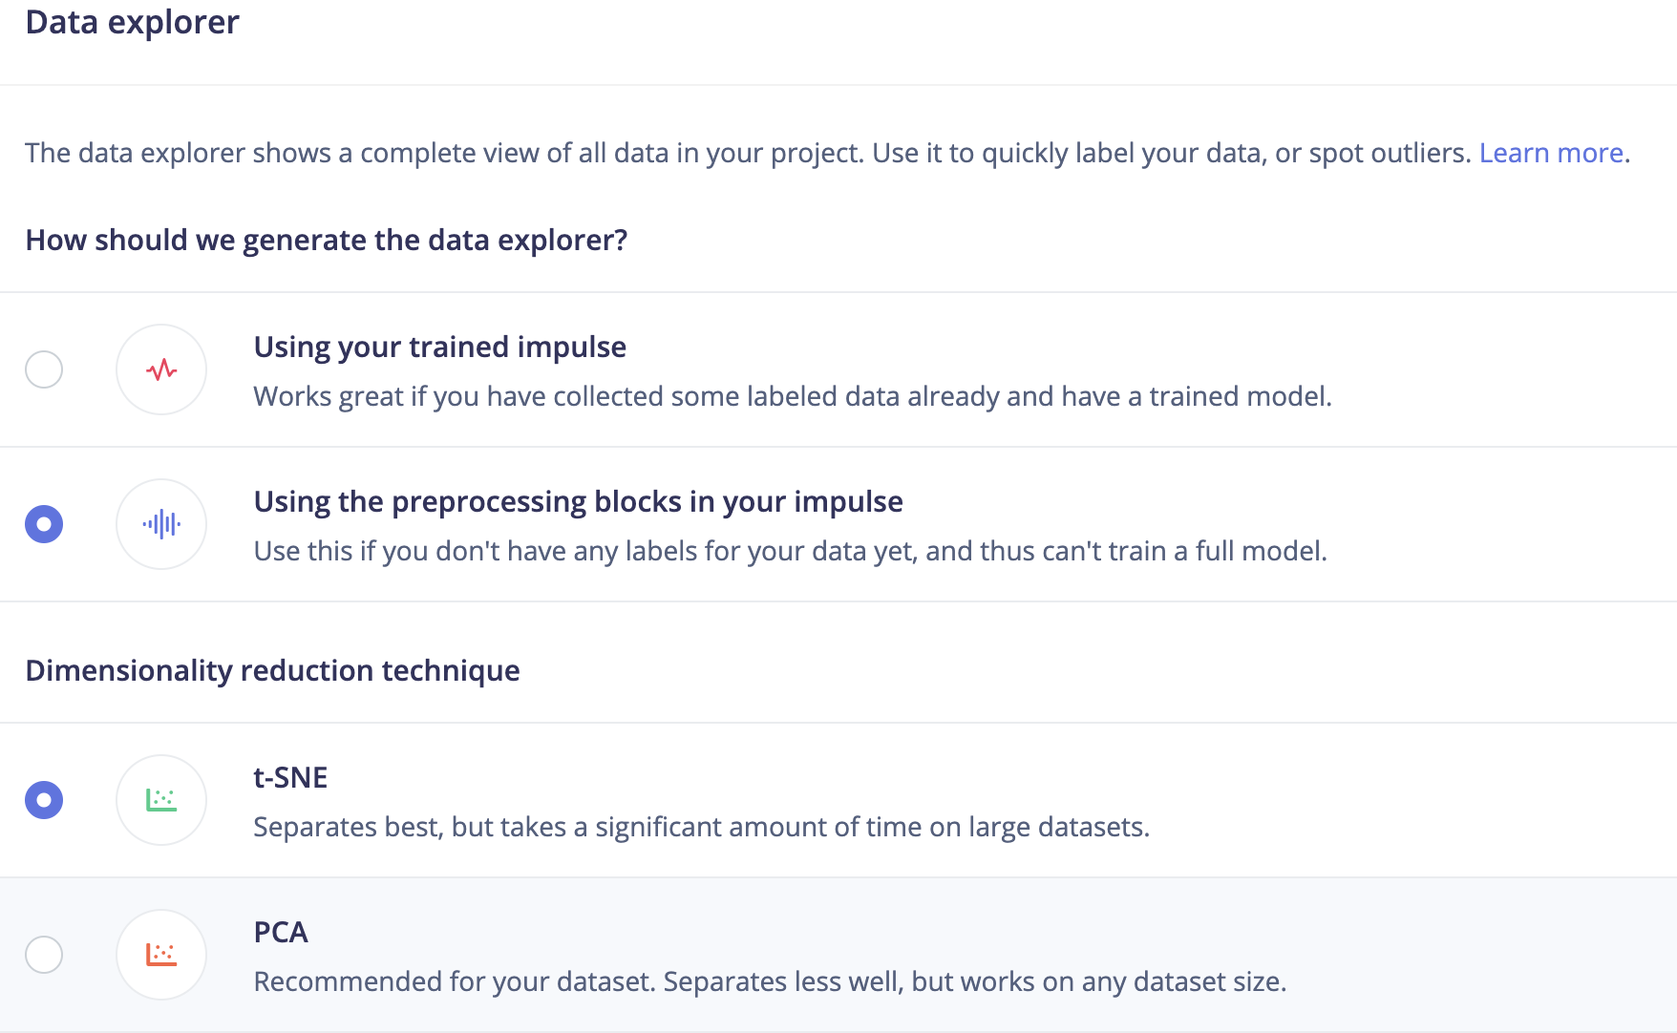Click the orange scatter plot PCA icon
This screenshot has width=1677, height=1033.
161,955
